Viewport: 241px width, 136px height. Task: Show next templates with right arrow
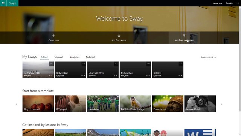(x=221, y=104)
